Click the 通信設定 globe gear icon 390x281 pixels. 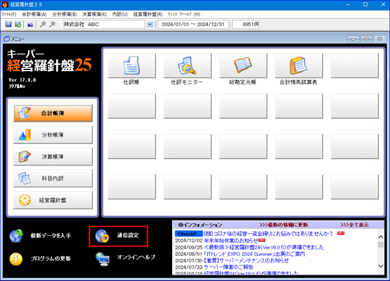[x=102, y=236]
